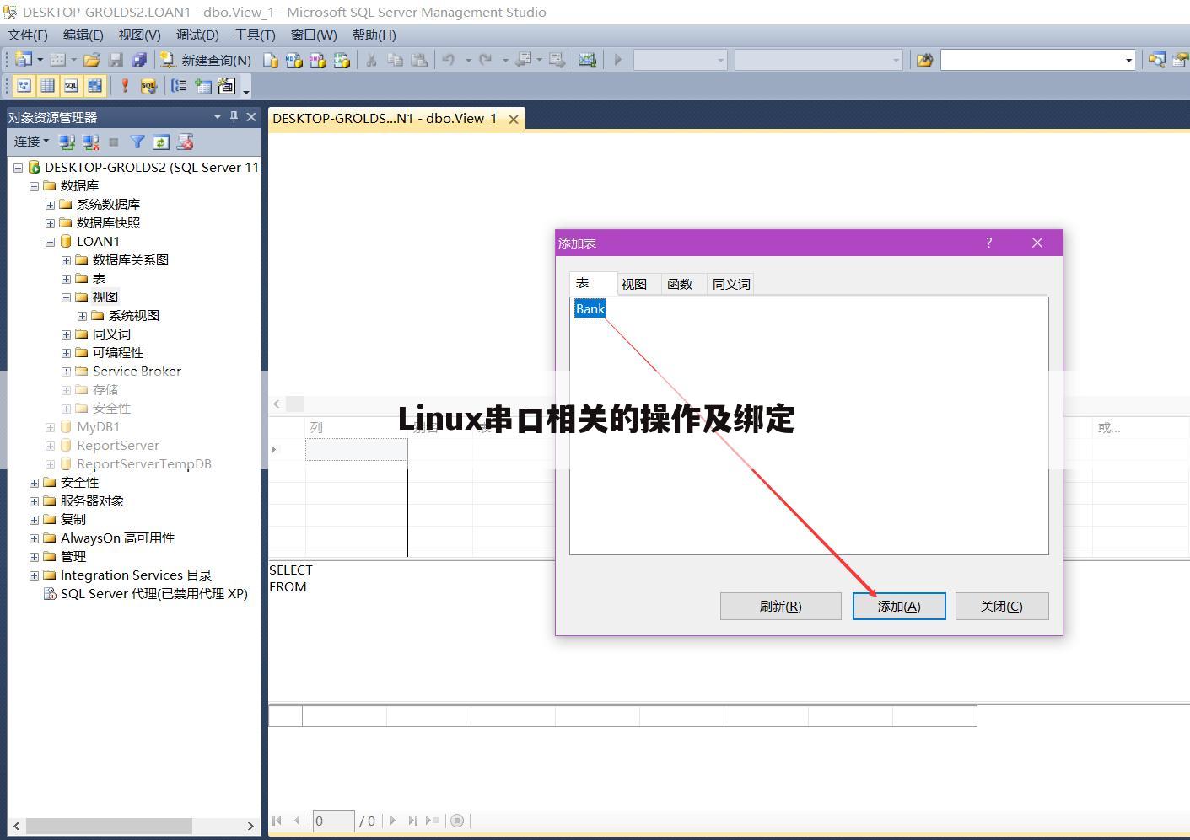
Task: Open the 工具(T) menu
Action: coord(255,35)
